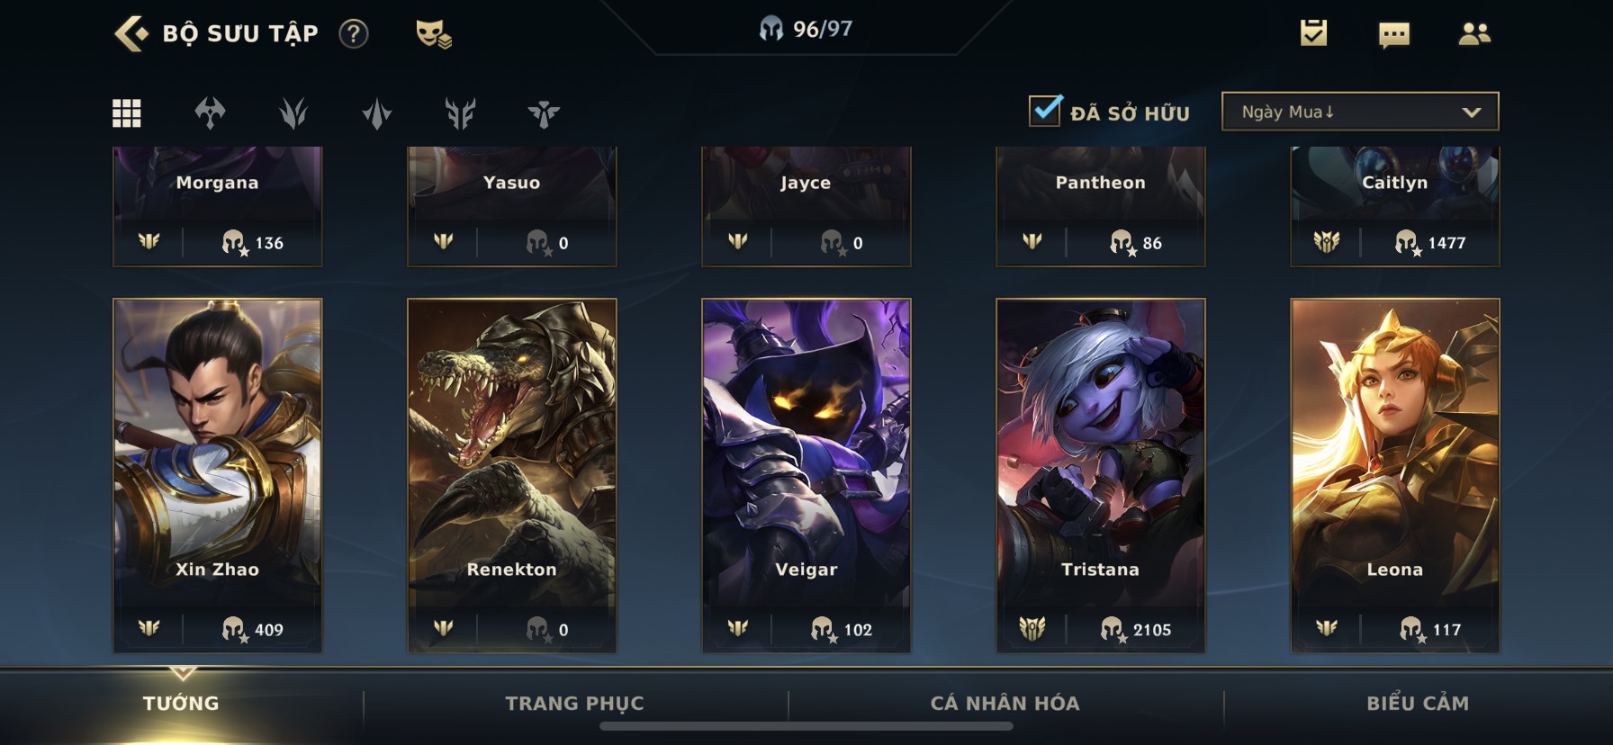Filter champions by the fifth role icon
This screenshot has width=1613, height=745.
[x=544, y=113]
